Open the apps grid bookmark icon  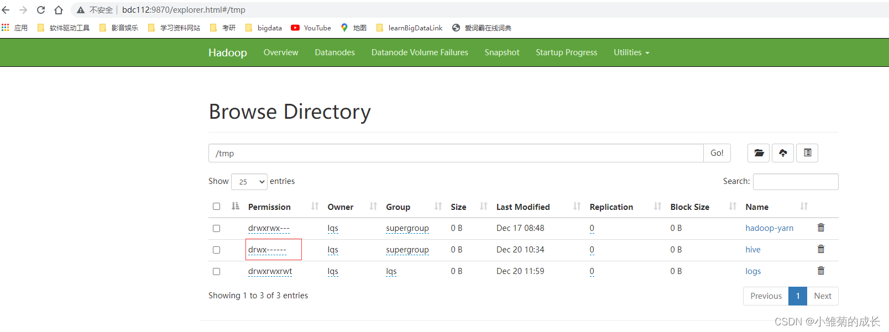6,28
